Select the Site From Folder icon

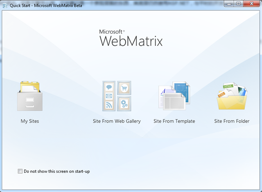click(x=232, y=96)
